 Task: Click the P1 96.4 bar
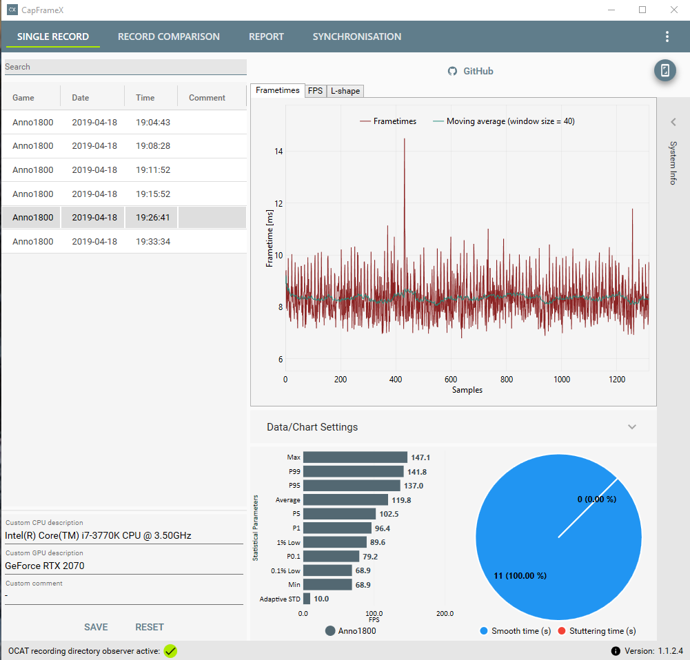(337, 528)
